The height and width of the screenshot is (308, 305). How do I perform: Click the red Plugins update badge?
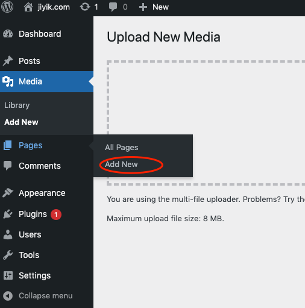[x=56, y=215]
